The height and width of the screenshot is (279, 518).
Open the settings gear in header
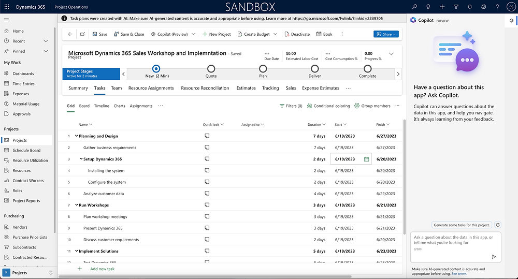[x=484, y=7]
